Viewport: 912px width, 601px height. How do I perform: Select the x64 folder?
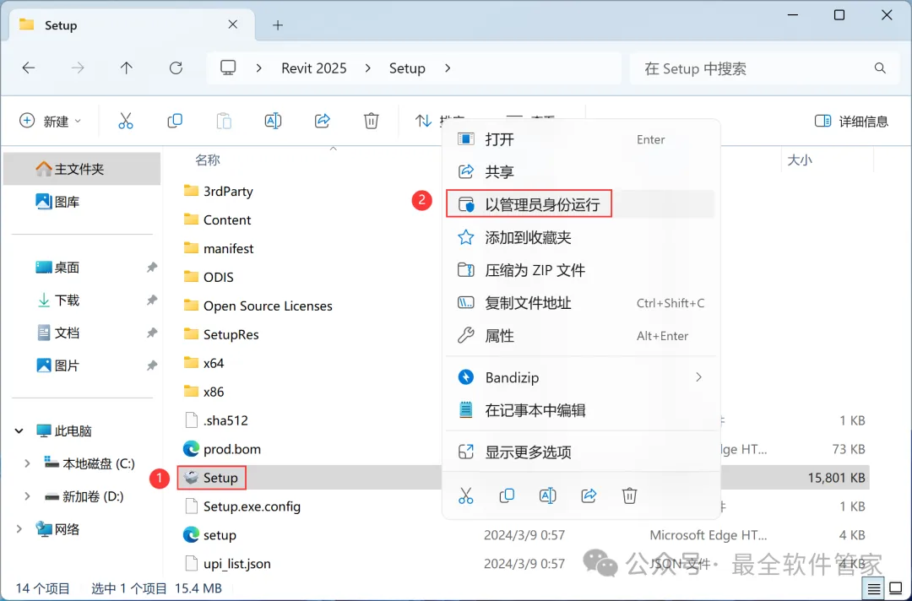204,363
